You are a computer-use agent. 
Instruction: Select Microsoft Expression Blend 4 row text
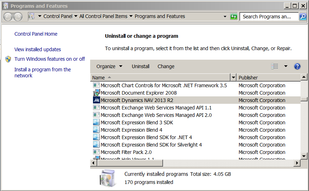tap(132, 130)
